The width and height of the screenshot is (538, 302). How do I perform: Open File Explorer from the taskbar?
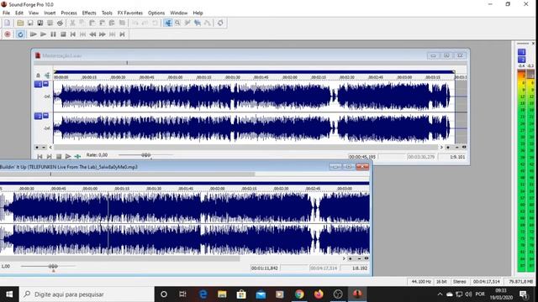coord(222,294)
